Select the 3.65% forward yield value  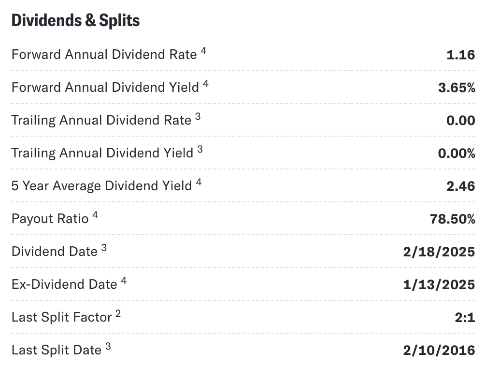456,88
